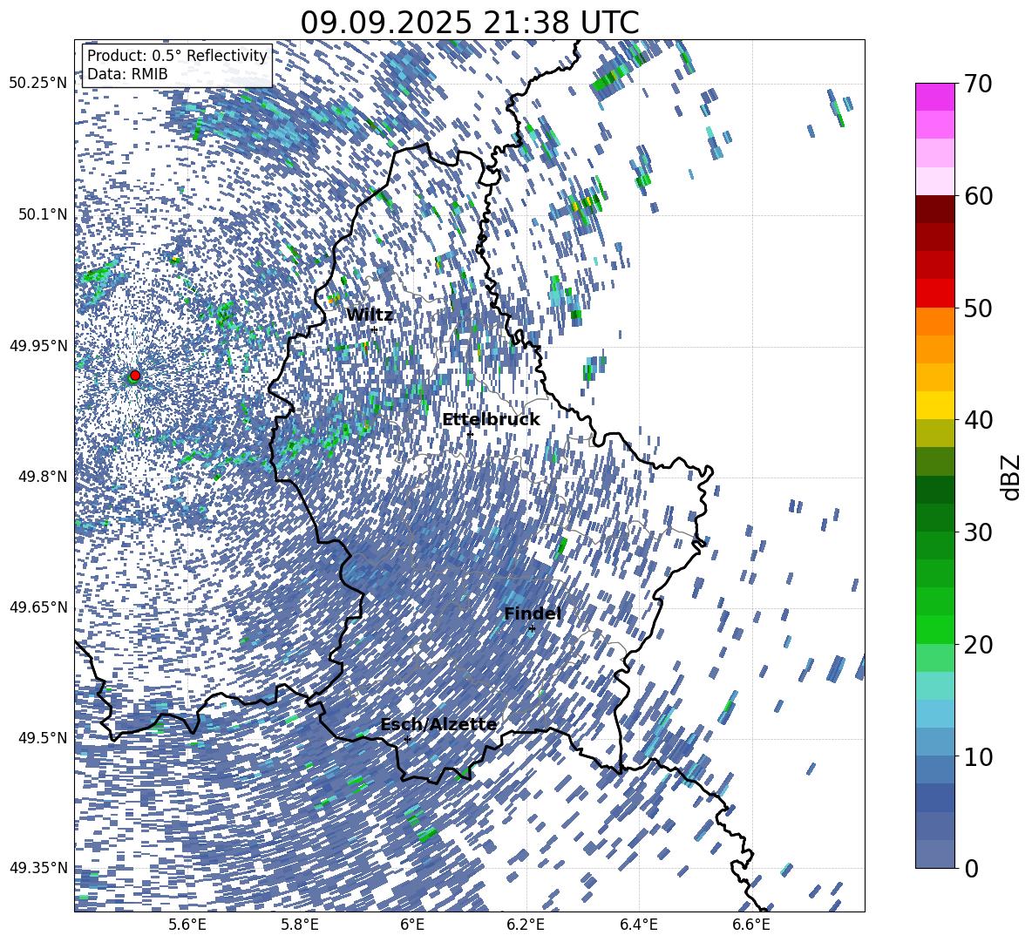Click the yellow swatch just above 40 dBZ
The height and width of the screenshot is (942, 1032).
click(934, 405)
